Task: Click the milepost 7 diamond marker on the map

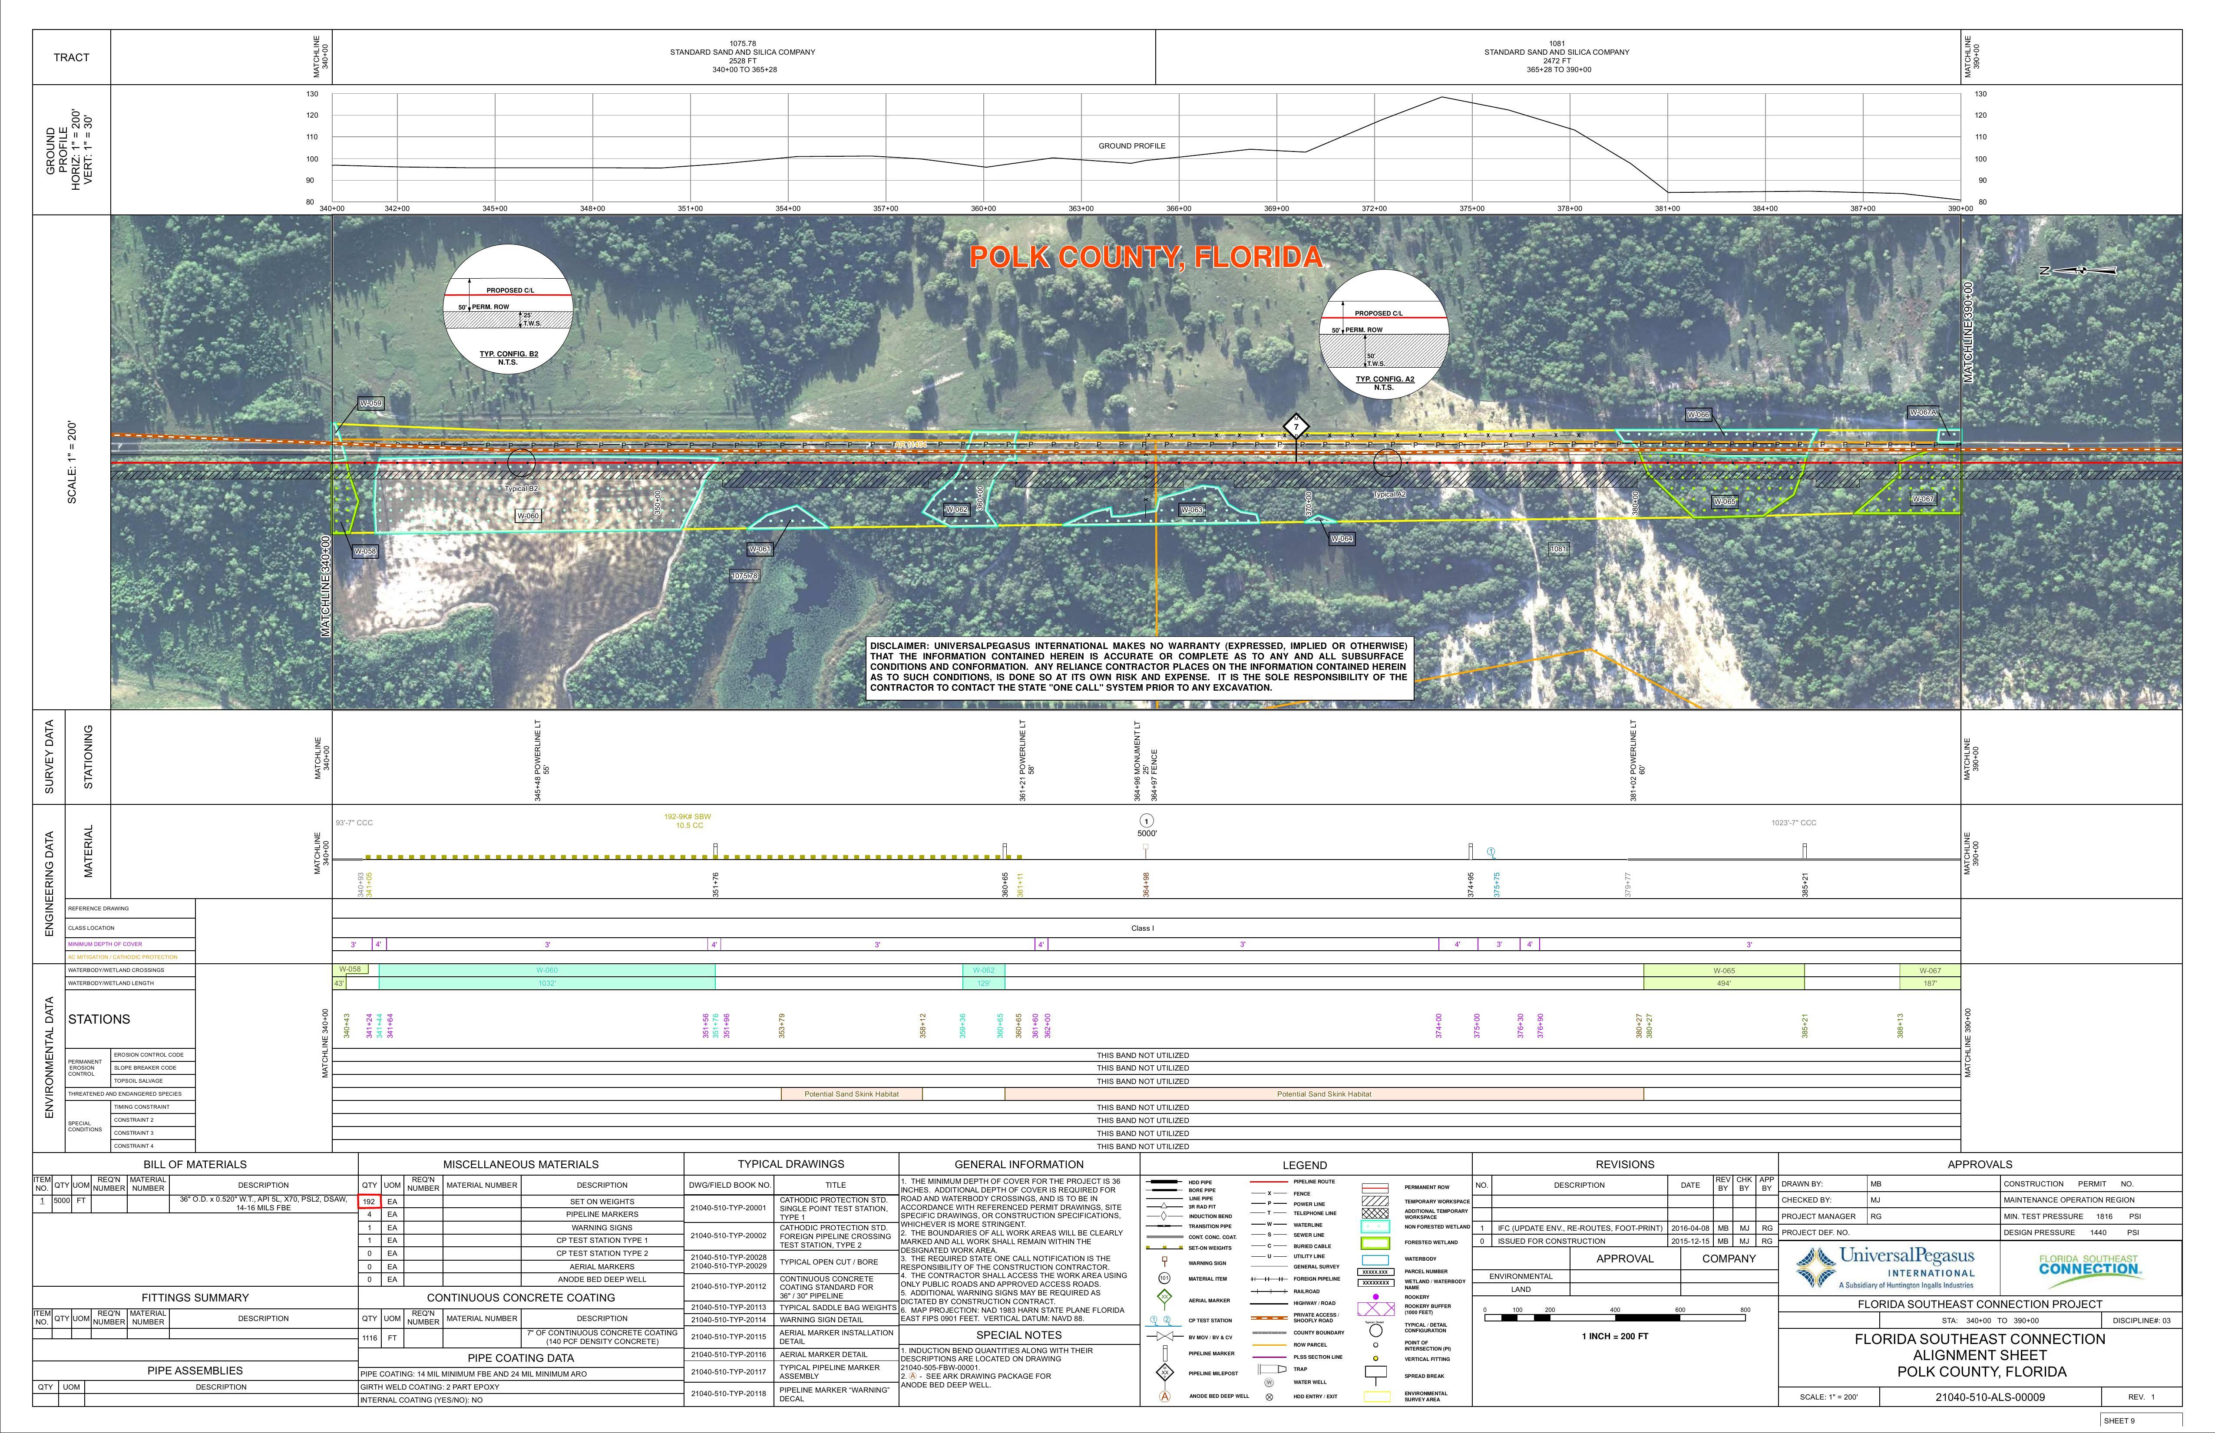Action: 1296,427
